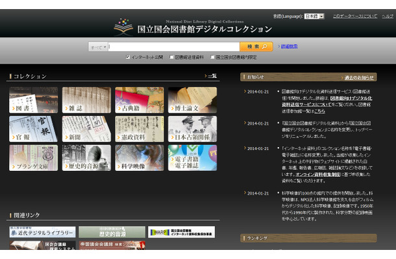
Task: Follow the 図書館向けデジタル化資料送信サービスについて link
Action: pyautogui.click(x=327, y=101)
